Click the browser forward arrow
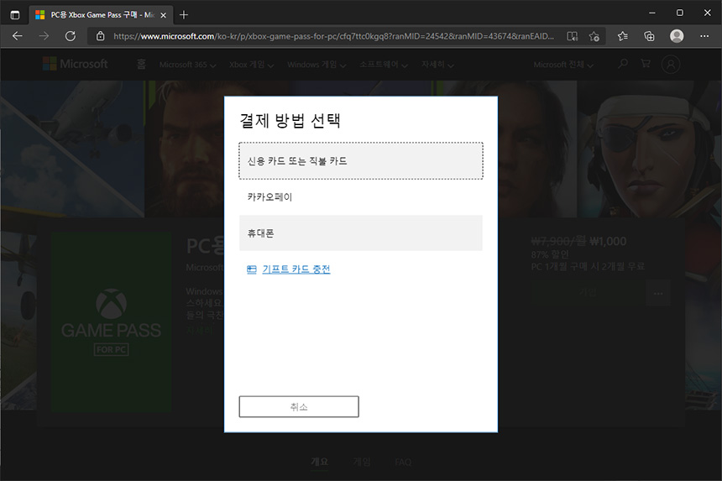The image size is (722, 481). click(44, 36)
